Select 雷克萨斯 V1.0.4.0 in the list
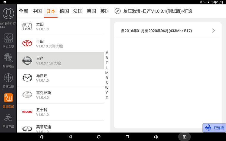Viewport: 226px width, 141px height. pos(61,95)
